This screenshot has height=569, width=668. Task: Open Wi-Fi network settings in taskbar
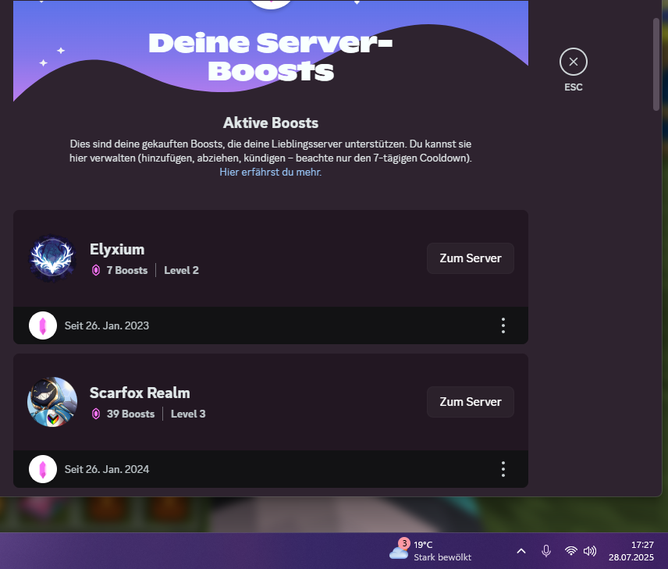pos(571,551)
